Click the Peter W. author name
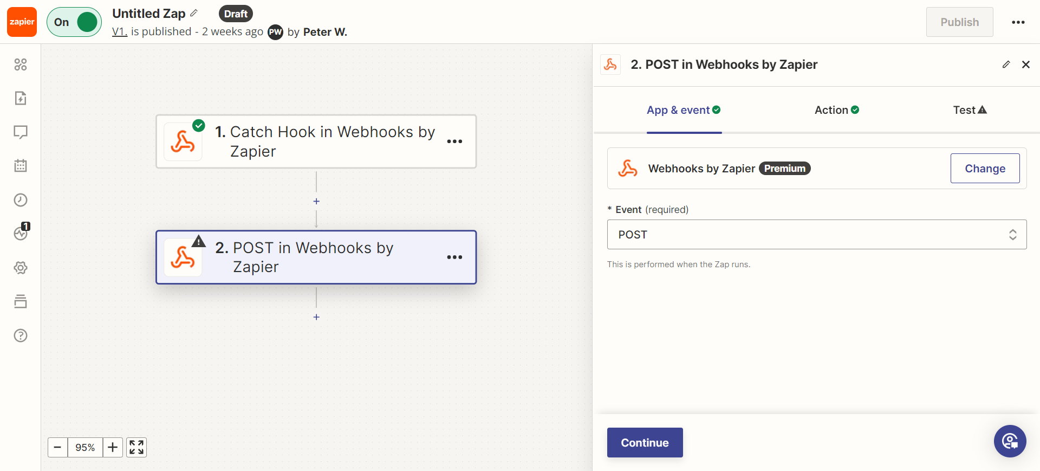The width and height of the screenshot is (1040, 471). coord(325,32)
